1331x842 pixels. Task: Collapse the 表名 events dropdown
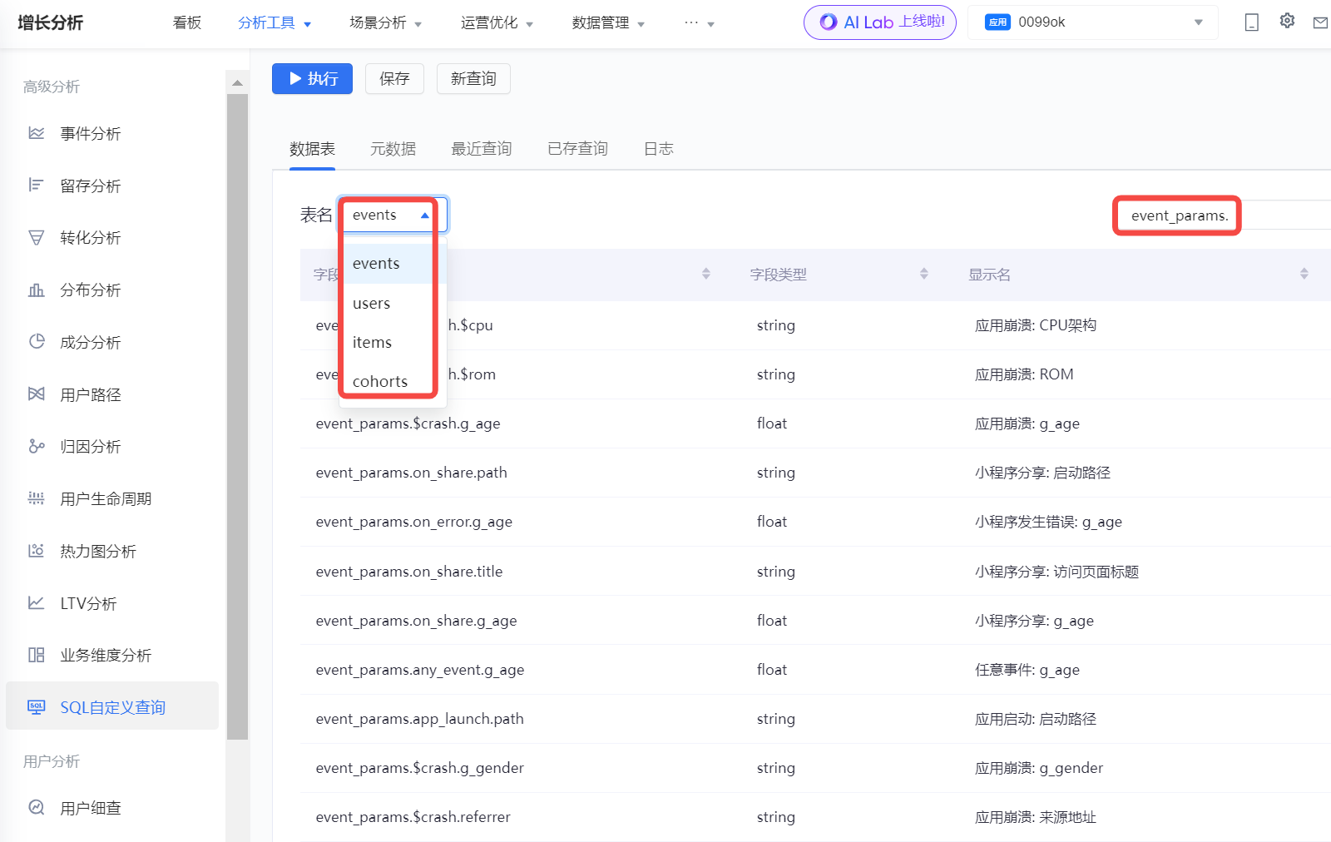coord(393,215)
